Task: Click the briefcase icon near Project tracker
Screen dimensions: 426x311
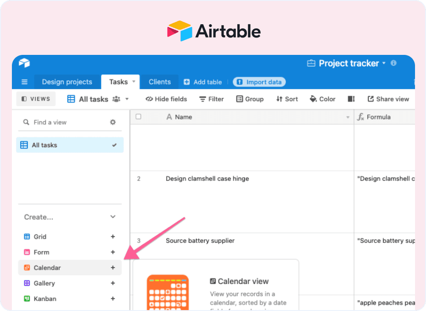Action: tap(311, 63)
